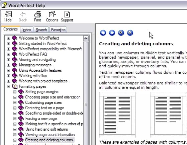
Task: Click book icon beside Working with project templates
Action: pos(15,81)
